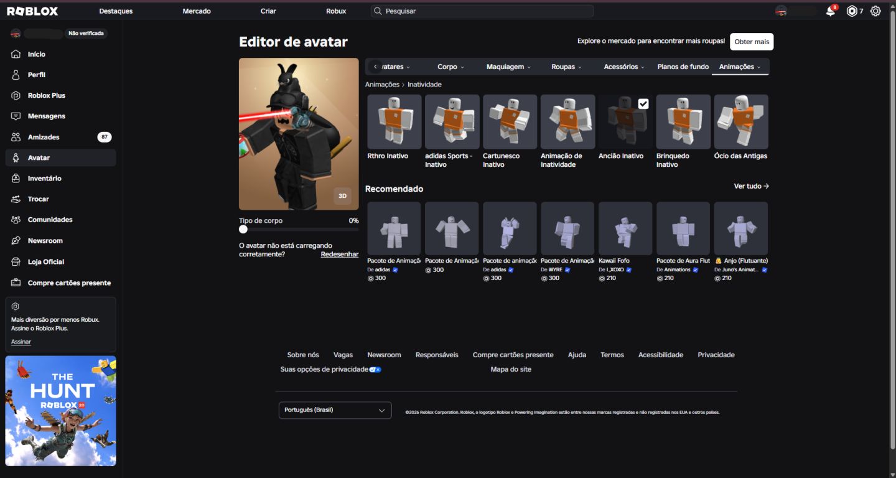Open The Hunt promotional banner
Image resolution: width=896 pixels, height=478 pixels.
point(60,411)
